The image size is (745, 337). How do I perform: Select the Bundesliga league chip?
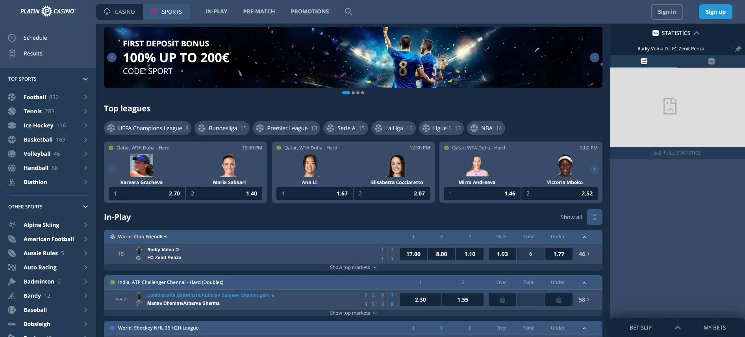coord(222,128)
